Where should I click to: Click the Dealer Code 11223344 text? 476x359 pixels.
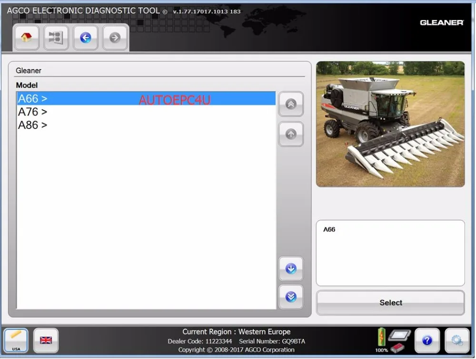tap(200, 341)
